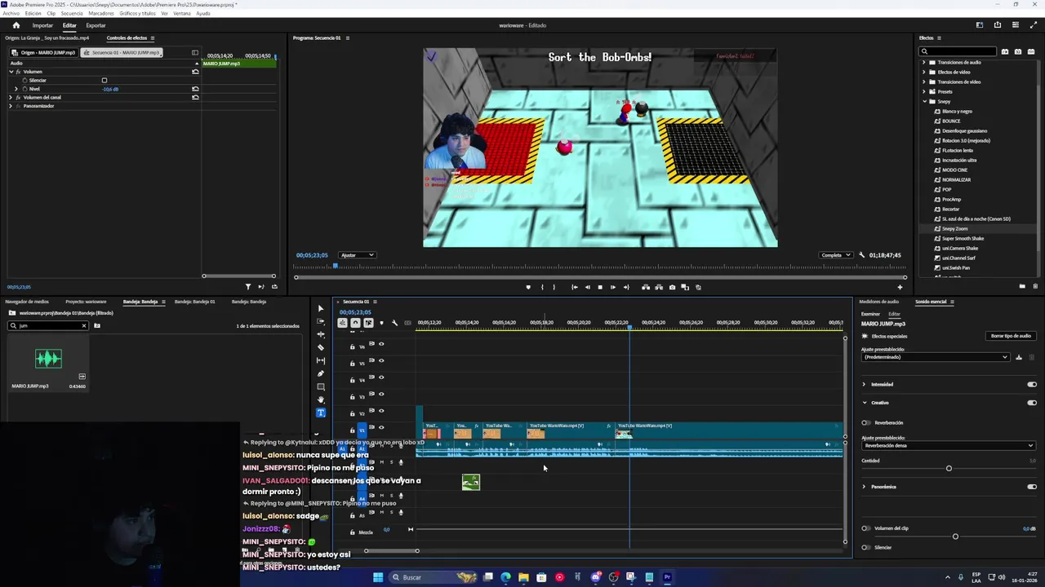Select the Razor tool
This screenshot has width=1045, height=587.
320,347
